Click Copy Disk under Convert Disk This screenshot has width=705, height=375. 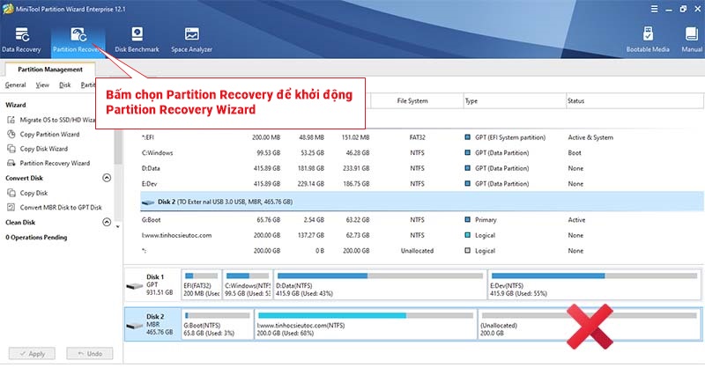[27, 193]
